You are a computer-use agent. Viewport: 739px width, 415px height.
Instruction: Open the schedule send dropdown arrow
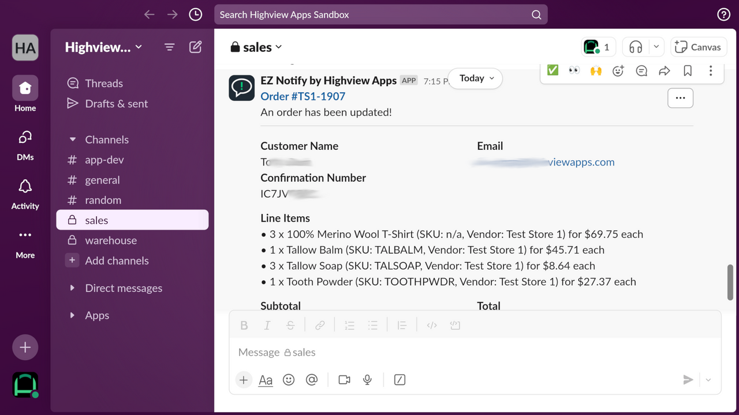pyautogui.click(x=708, y=380)
